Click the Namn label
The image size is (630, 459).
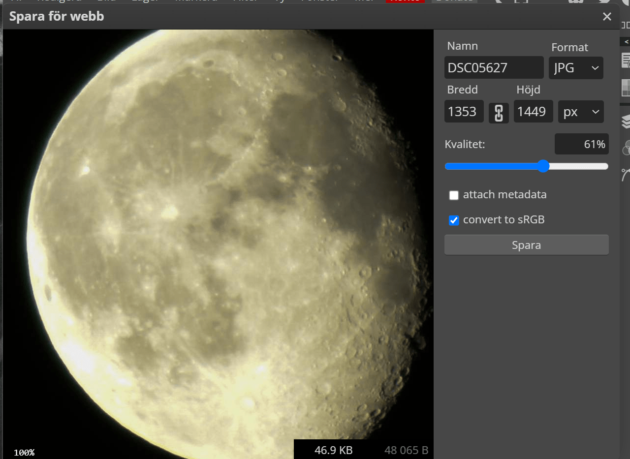coord(463,46)
